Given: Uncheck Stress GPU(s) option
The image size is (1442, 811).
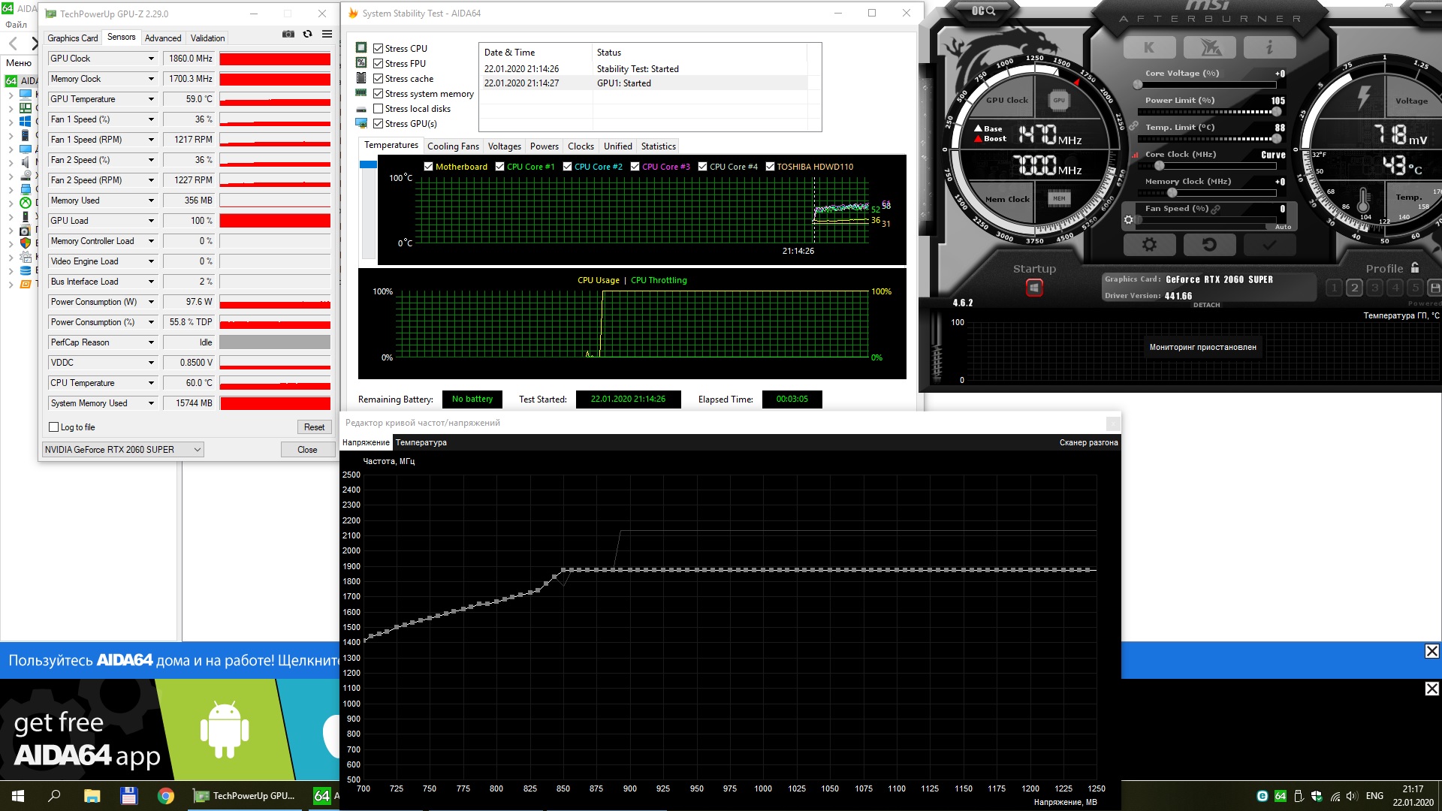Looking at the screenshot, I should tap(379, 124).
